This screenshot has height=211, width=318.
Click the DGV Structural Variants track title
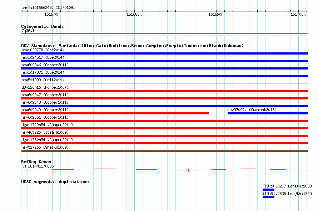click(133, 46)
